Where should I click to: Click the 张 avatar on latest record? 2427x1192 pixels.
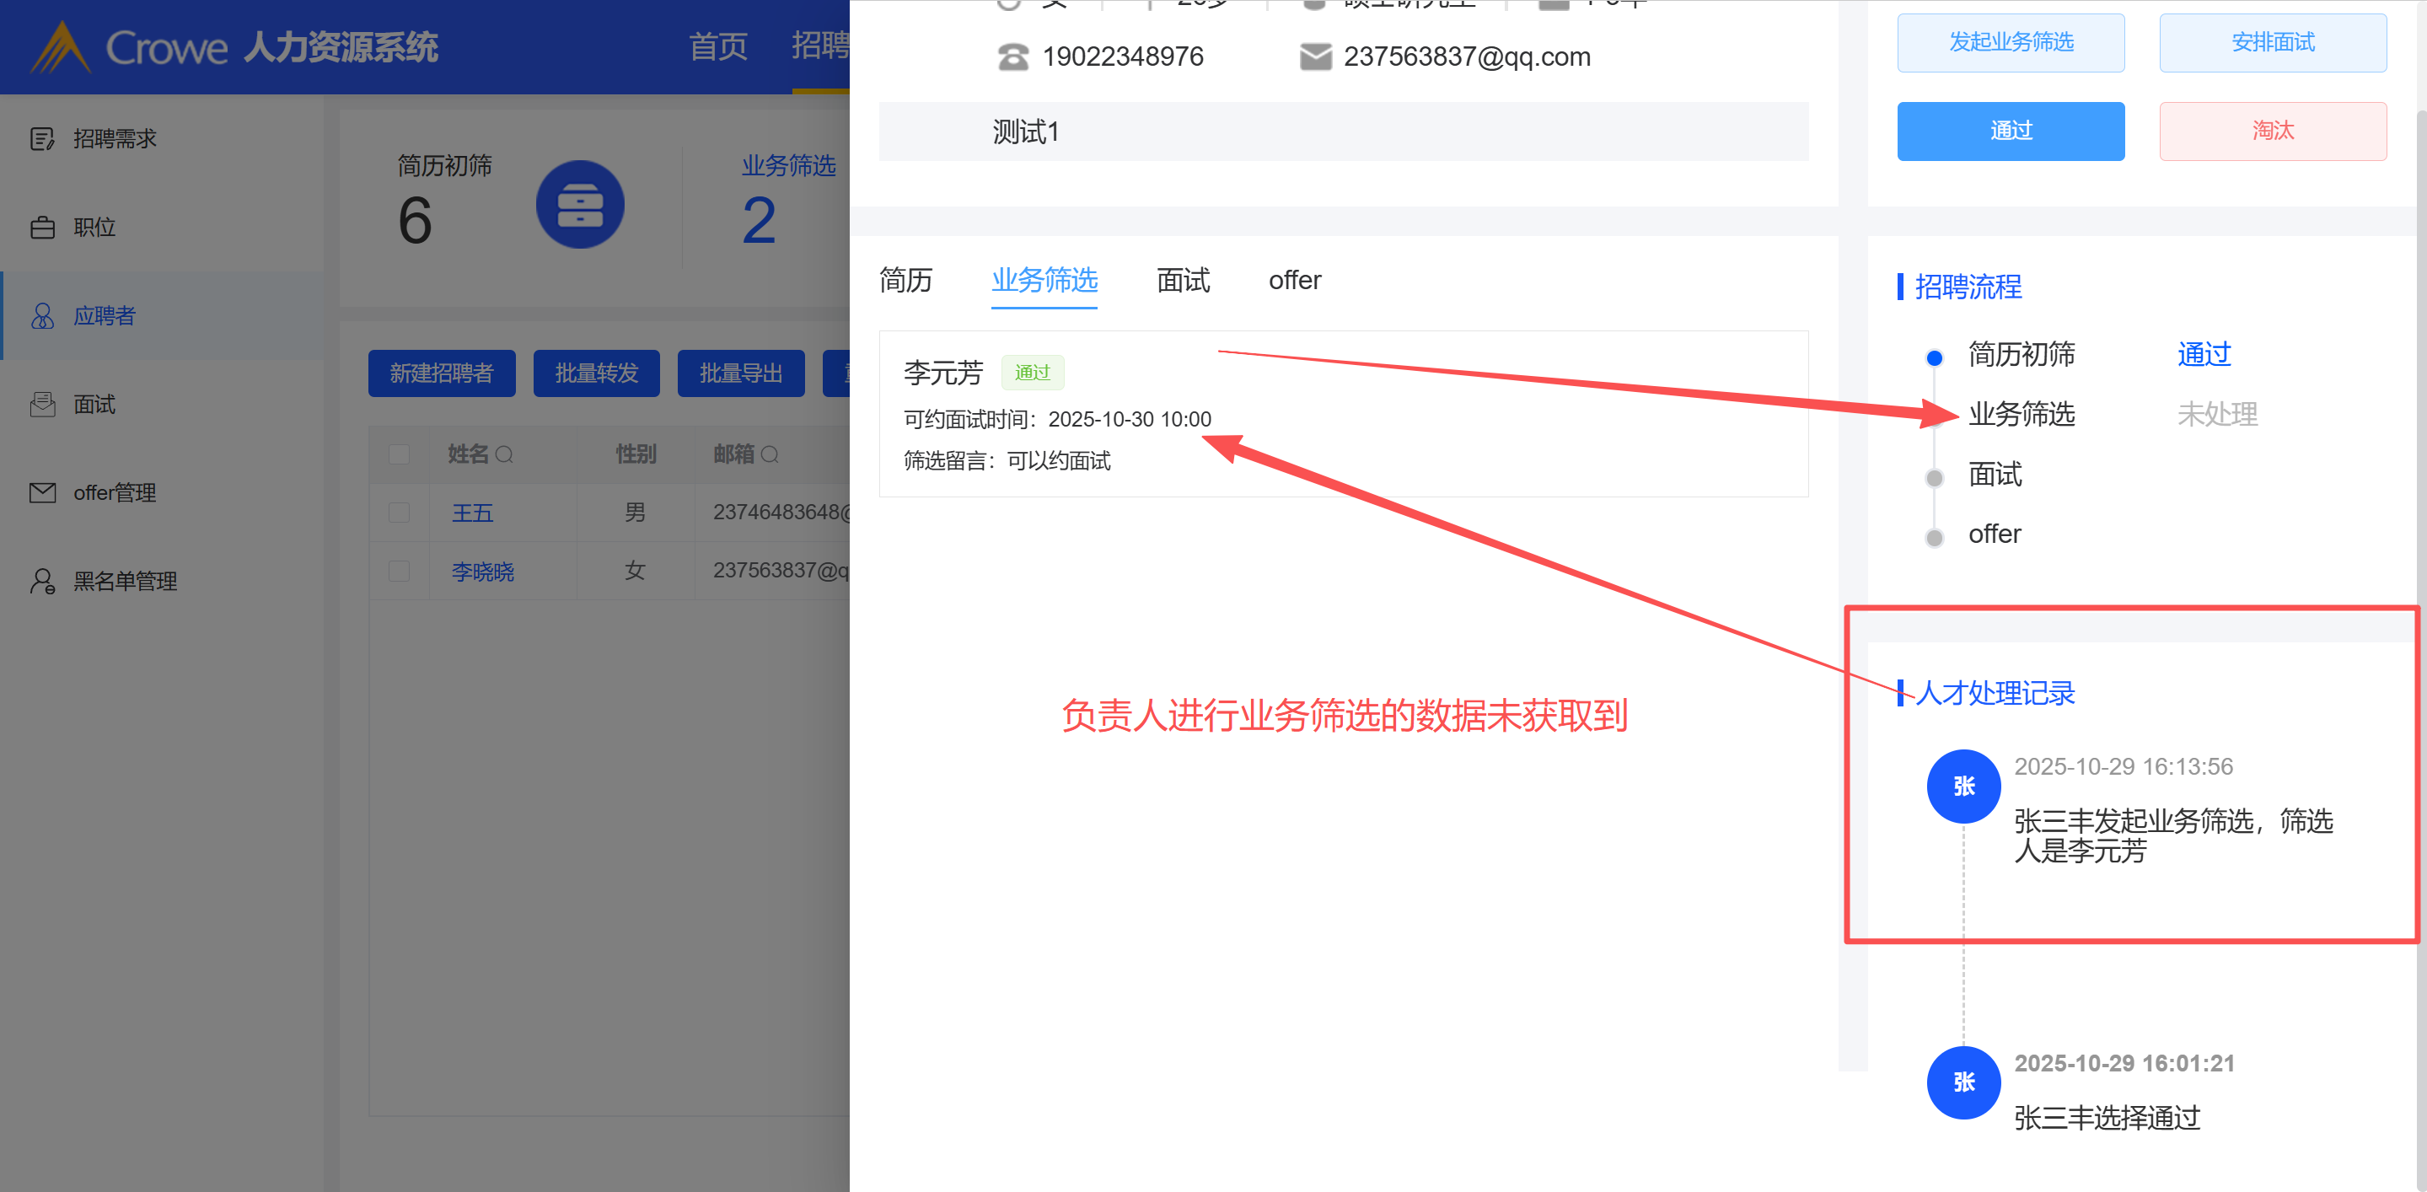click(x=1963, y=786)
